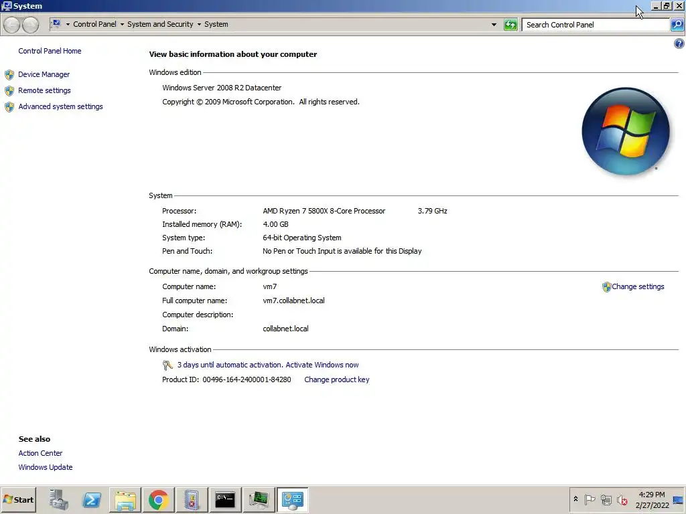Focus the Search Control Panel field
This screenshot has width=686, height=514.
pos(596,25)
